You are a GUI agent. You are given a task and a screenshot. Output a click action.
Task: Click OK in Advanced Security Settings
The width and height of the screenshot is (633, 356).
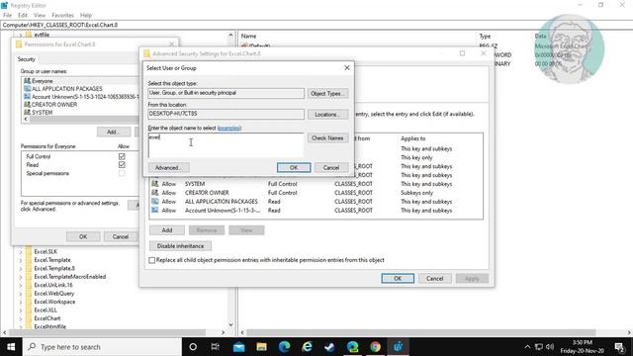tap(398, 279)
